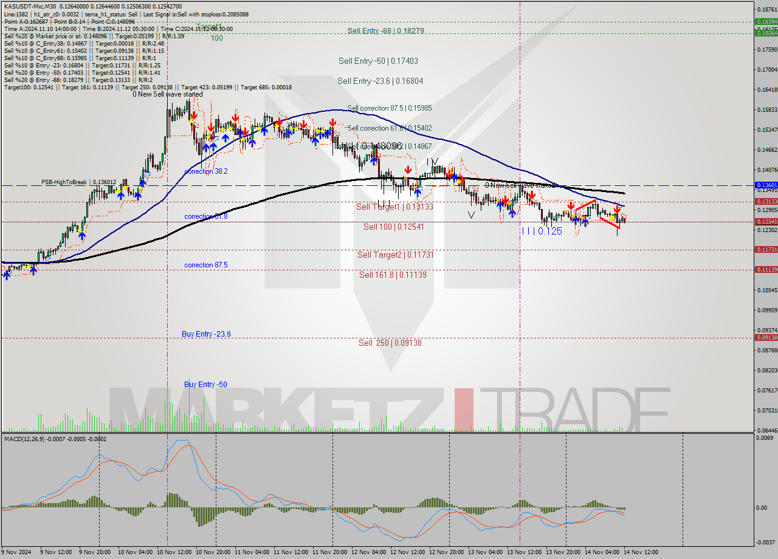778x559 pixels.
Task: Click the red 0.11139 price tag
Action: point(766,269)
